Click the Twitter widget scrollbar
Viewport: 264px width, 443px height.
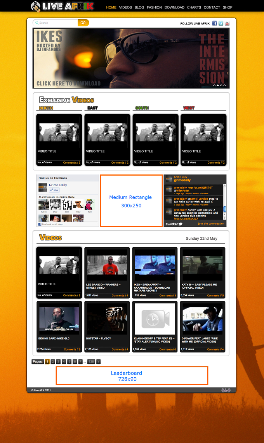click(225, 202)
